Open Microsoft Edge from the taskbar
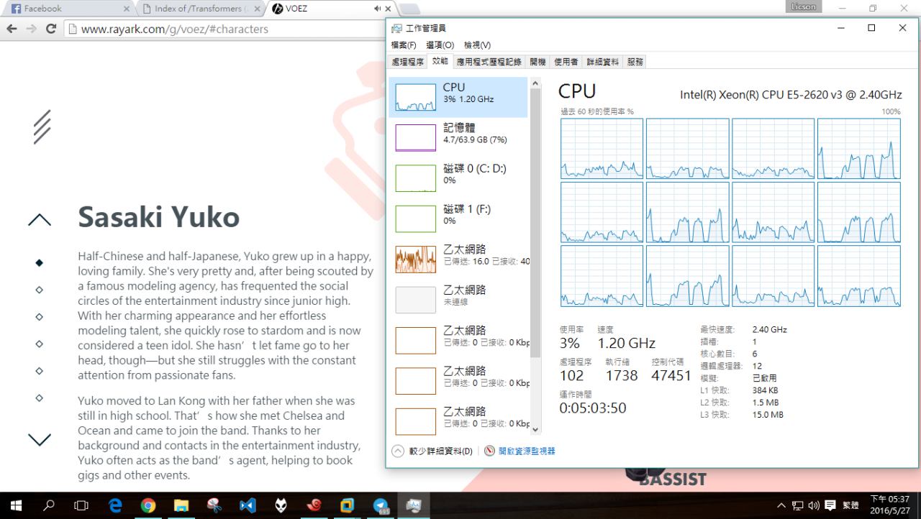The image size is (921, 519). coord(115,505)
